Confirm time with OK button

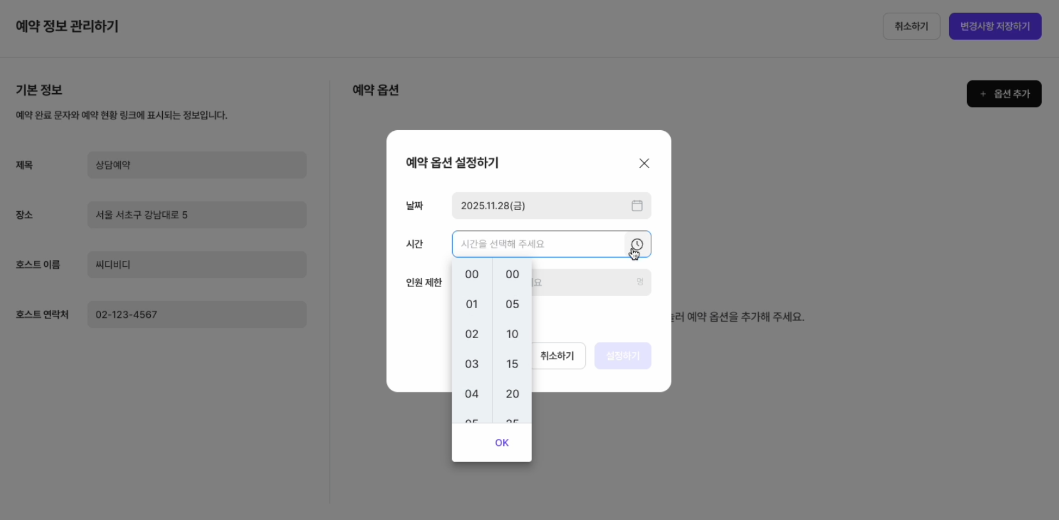click(501, 443)
